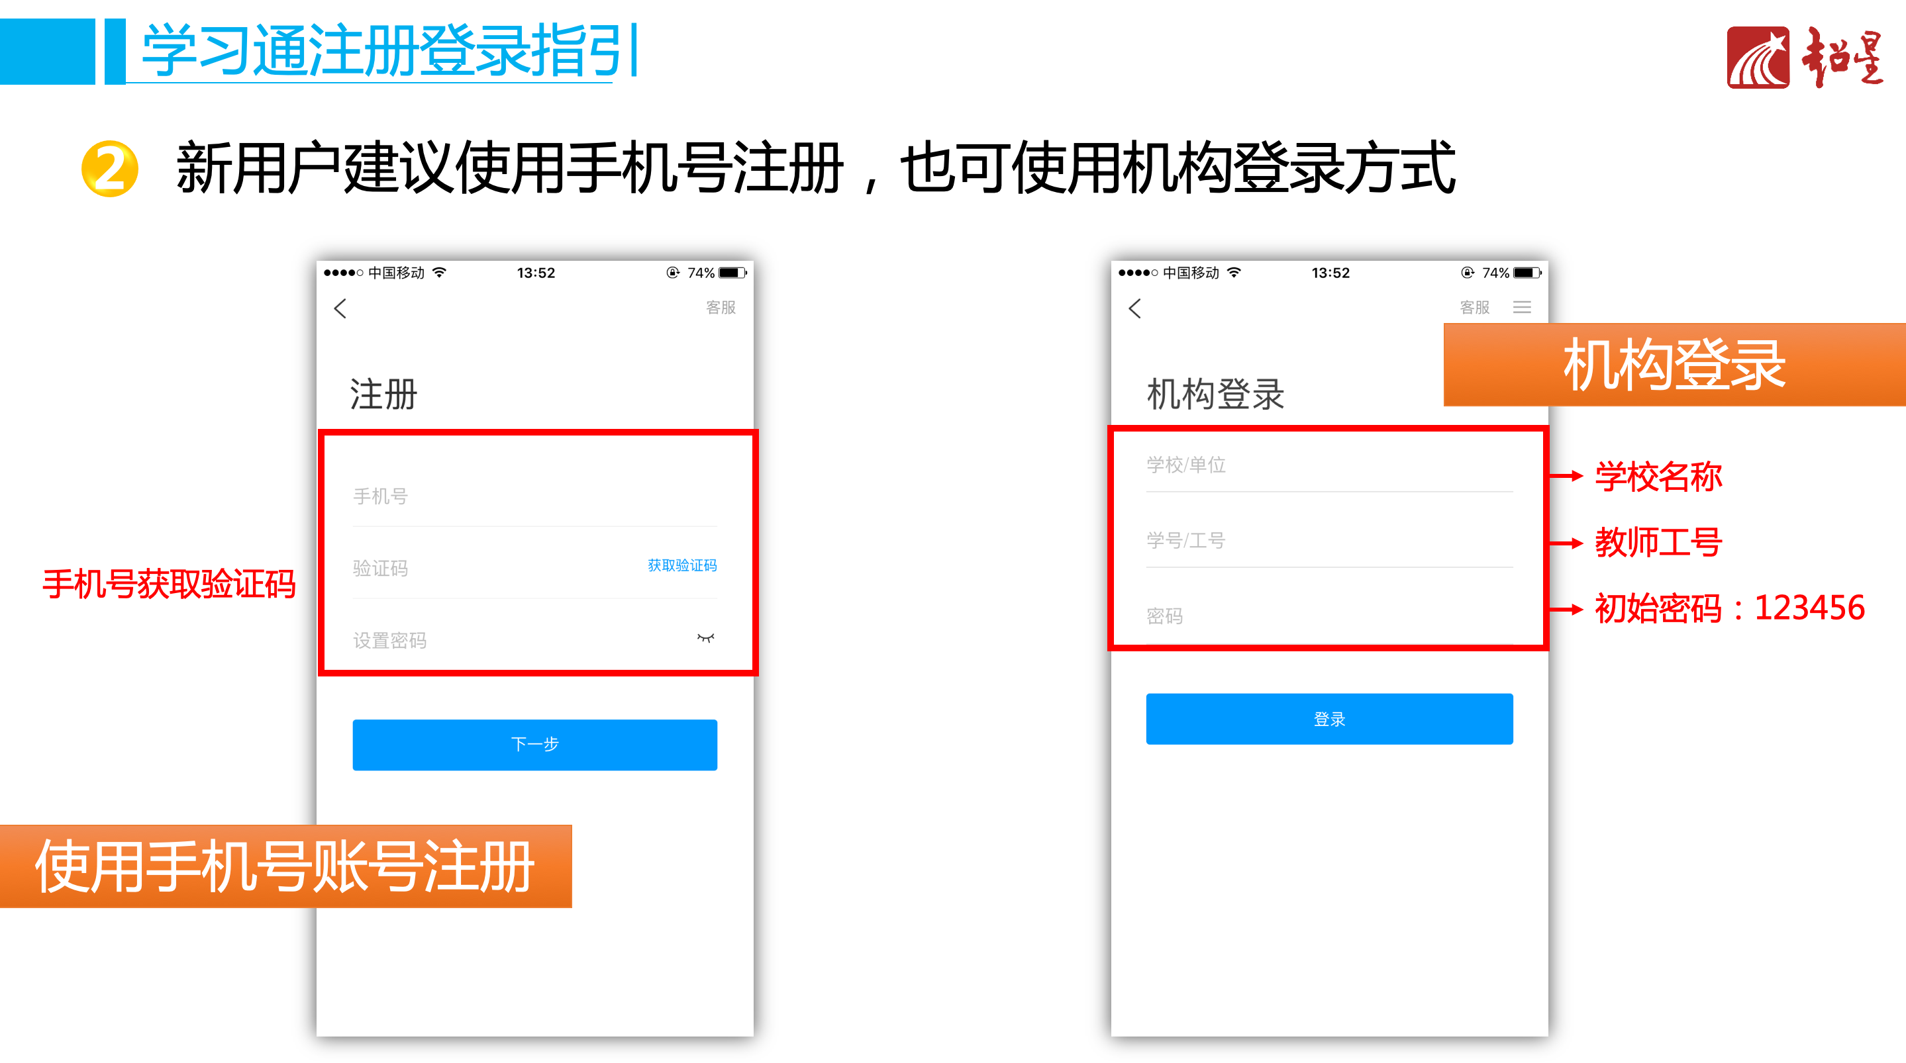
Task: Click the blue 下一步 button
Action: coord(535,744)
